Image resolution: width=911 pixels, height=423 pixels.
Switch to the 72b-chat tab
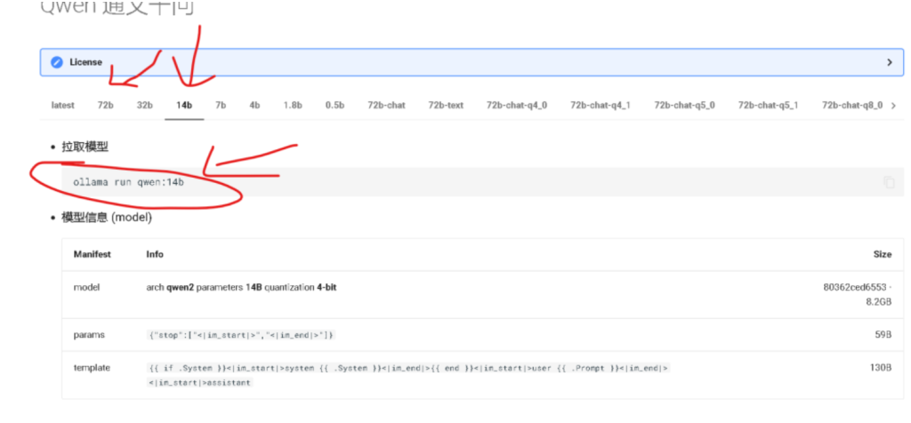pyautogui.click(x=386, y=105)
